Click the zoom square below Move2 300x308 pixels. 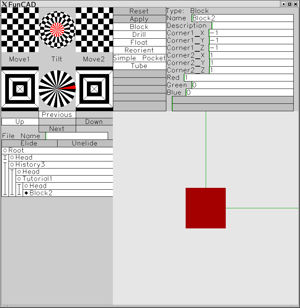[x=94, y=89]
